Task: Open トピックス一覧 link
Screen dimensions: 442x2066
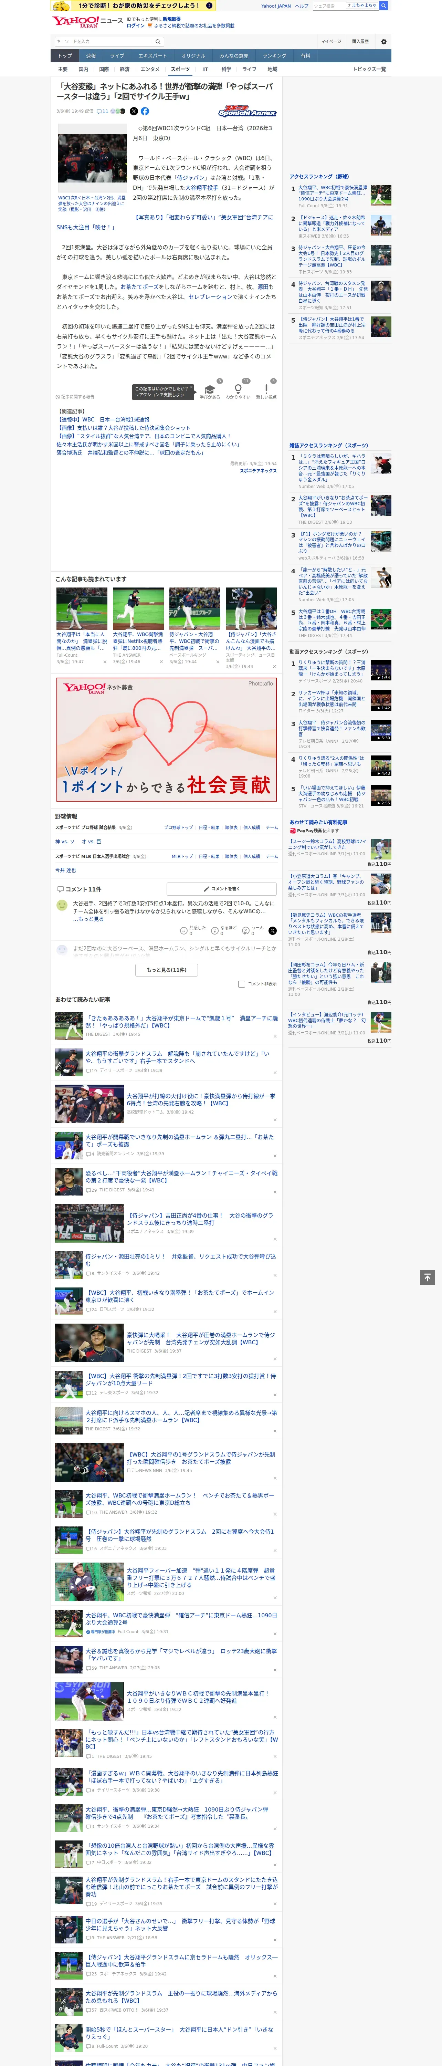Action: coord(369,69)
